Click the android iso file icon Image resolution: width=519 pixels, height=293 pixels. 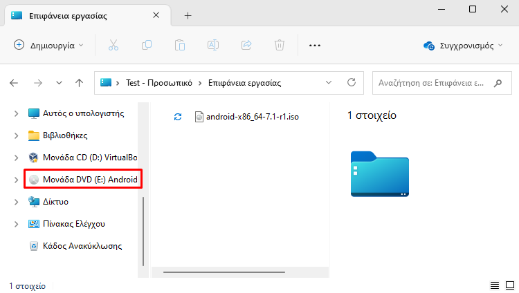(199, 117)
